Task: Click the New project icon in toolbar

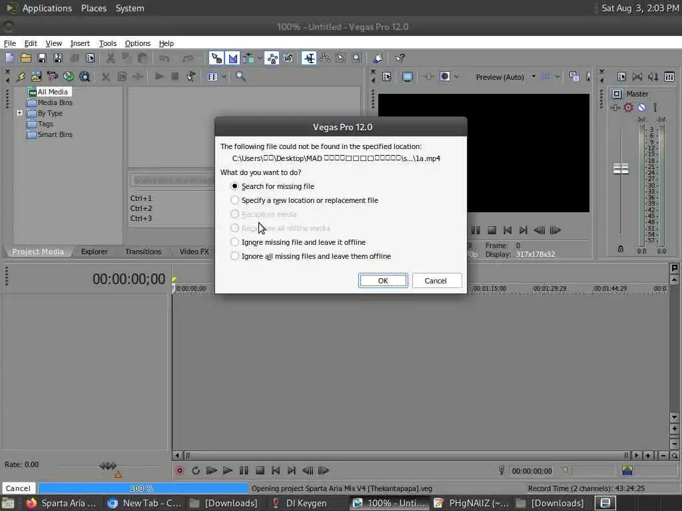Action: (x=9, y=59)
